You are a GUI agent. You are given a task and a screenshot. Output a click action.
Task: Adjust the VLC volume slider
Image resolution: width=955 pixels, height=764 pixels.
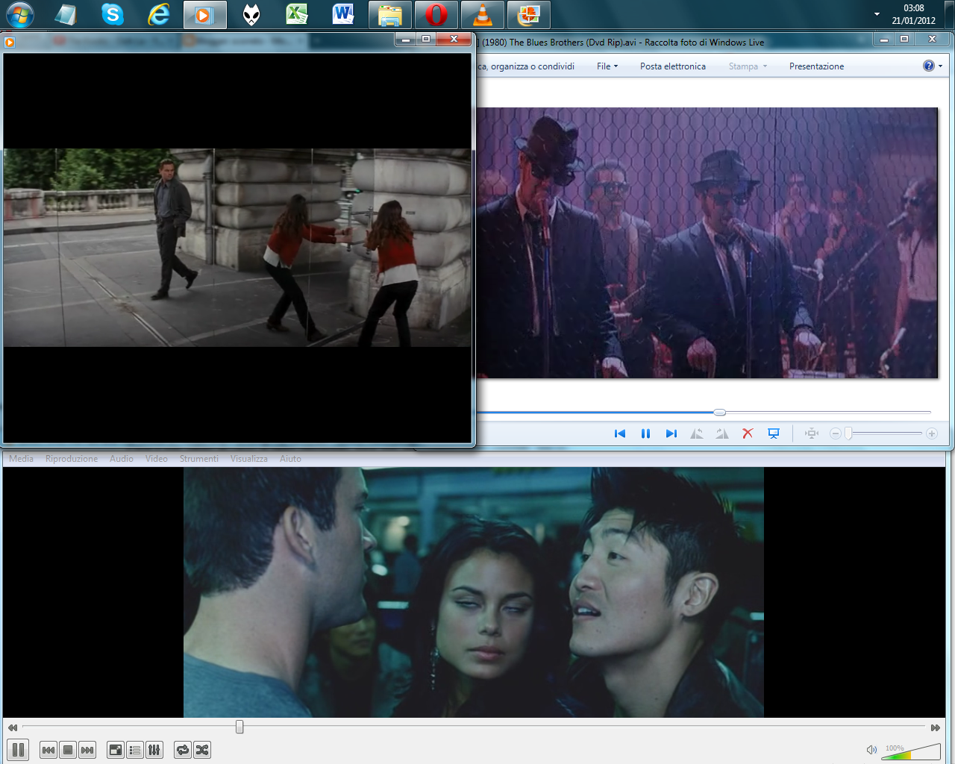coord(912,751)
